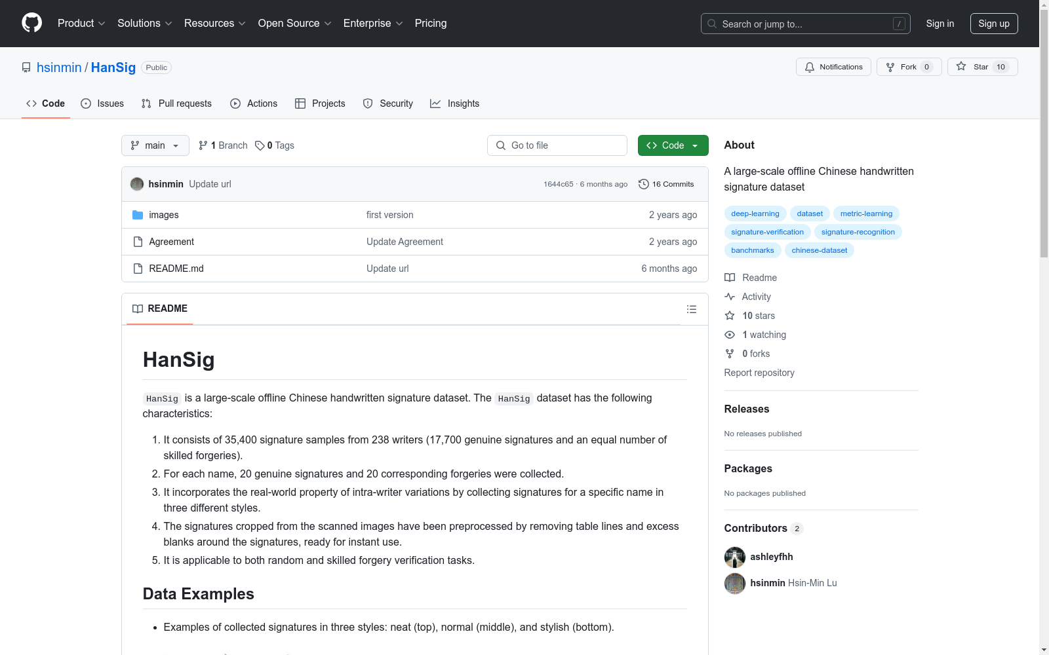
Task: View 1 Branch list
Action: click(223, 145)
